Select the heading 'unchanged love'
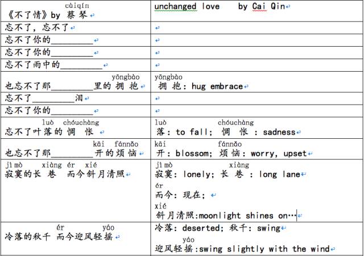The height and width of the screenshot is (256, 364). pos(187,6)
